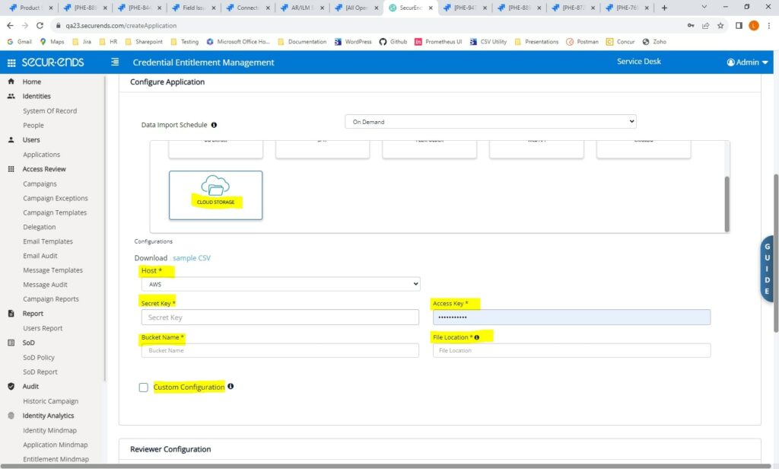Click the share icon in the address bar

point(705,25)
